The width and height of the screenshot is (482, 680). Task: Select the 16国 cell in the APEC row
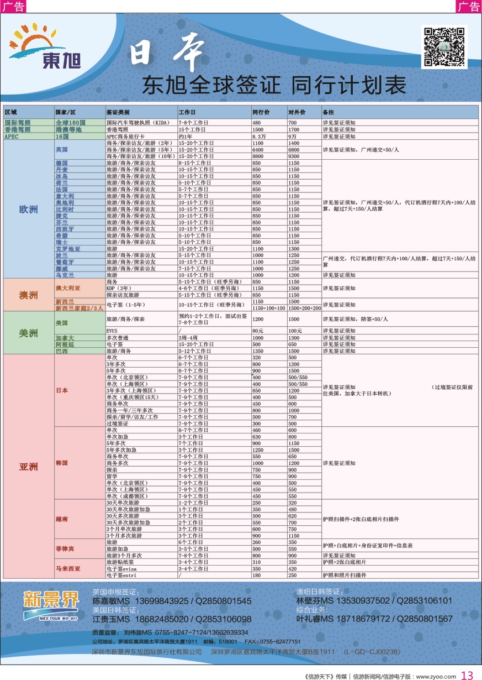80,136
